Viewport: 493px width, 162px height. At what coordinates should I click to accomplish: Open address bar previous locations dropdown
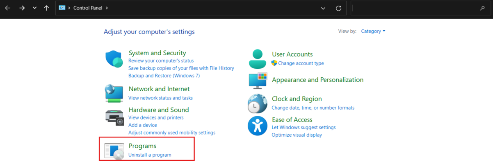[323, 8]
